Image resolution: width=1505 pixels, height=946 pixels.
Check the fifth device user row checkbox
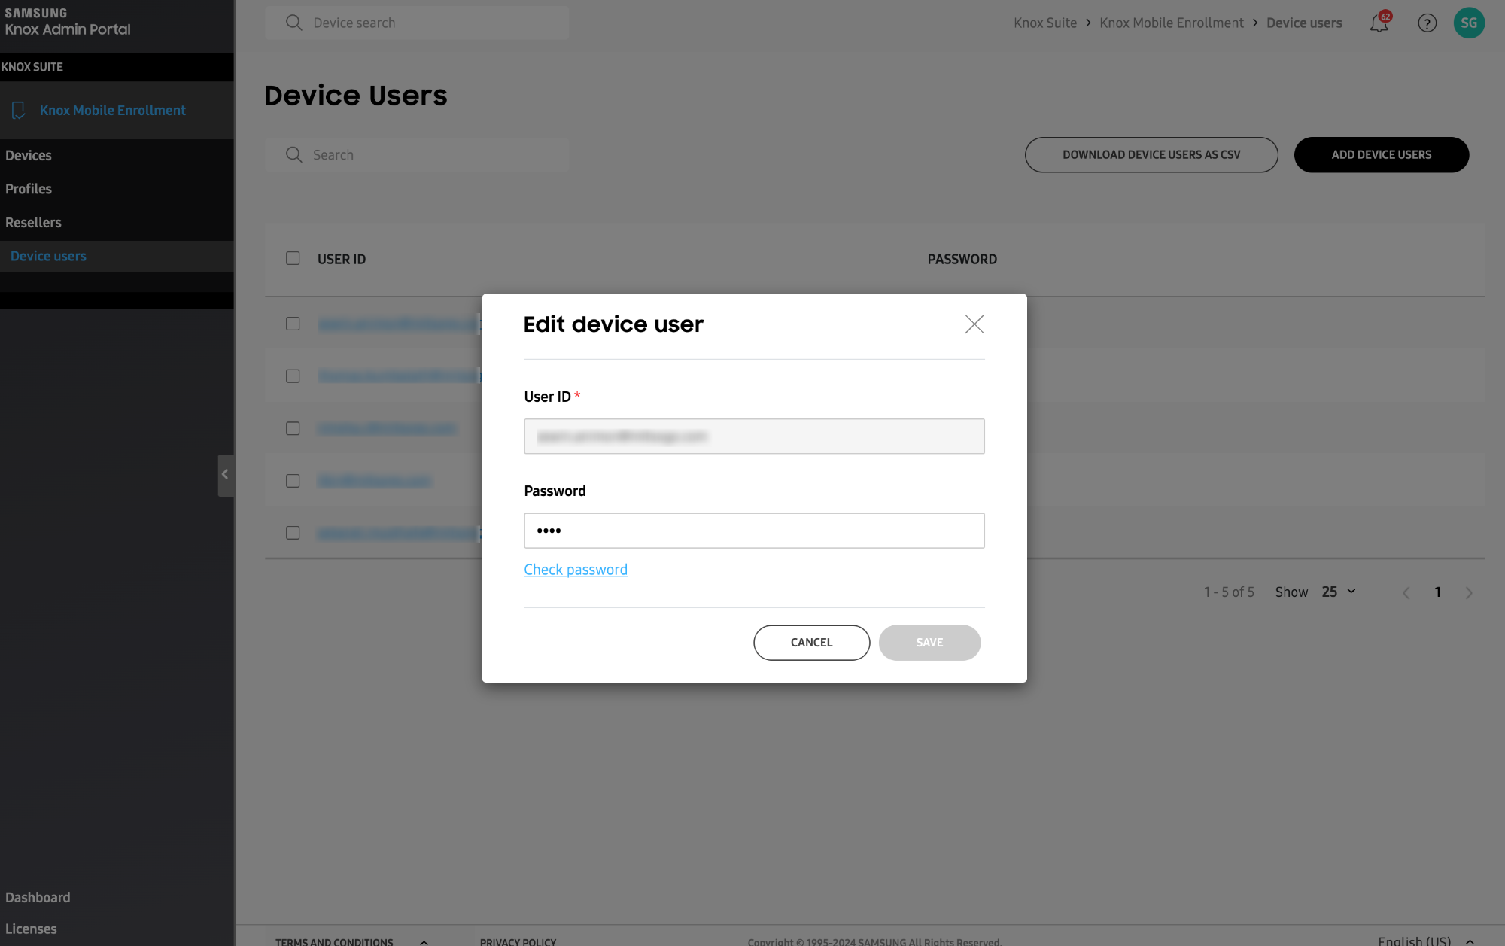[293, 533]
